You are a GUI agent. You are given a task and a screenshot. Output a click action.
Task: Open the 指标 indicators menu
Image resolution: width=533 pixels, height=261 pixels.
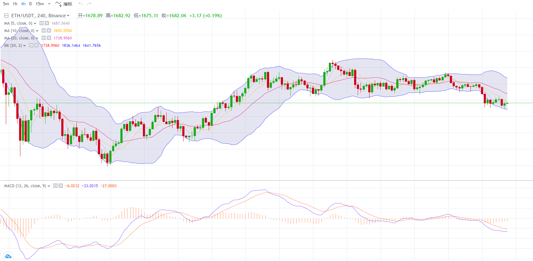pos(64,4)
